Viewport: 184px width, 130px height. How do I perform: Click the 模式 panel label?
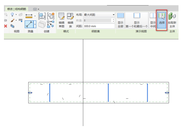pos(66,31)
